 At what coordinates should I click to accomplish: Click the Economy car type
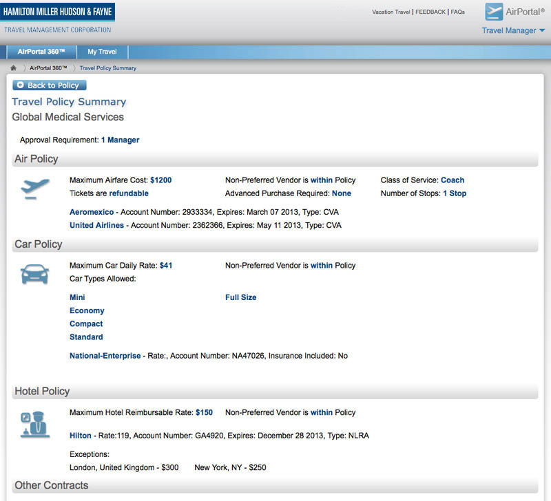click(x=87, y=310)
